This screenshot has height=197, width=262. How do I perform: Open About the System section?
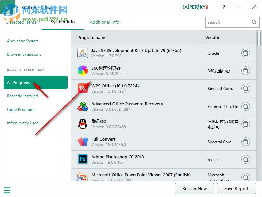[23, 41]
